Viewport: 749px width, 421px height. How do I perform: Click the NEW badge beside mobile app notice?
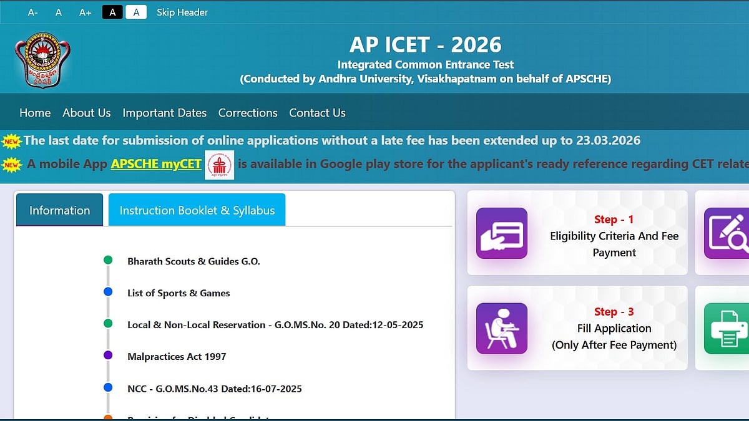(x=12, y=165)
